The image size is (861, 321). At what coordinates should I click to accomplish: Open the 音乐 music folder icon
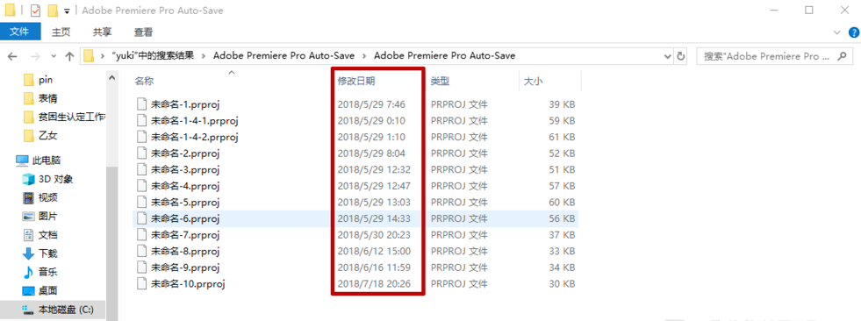click(28, 272)
